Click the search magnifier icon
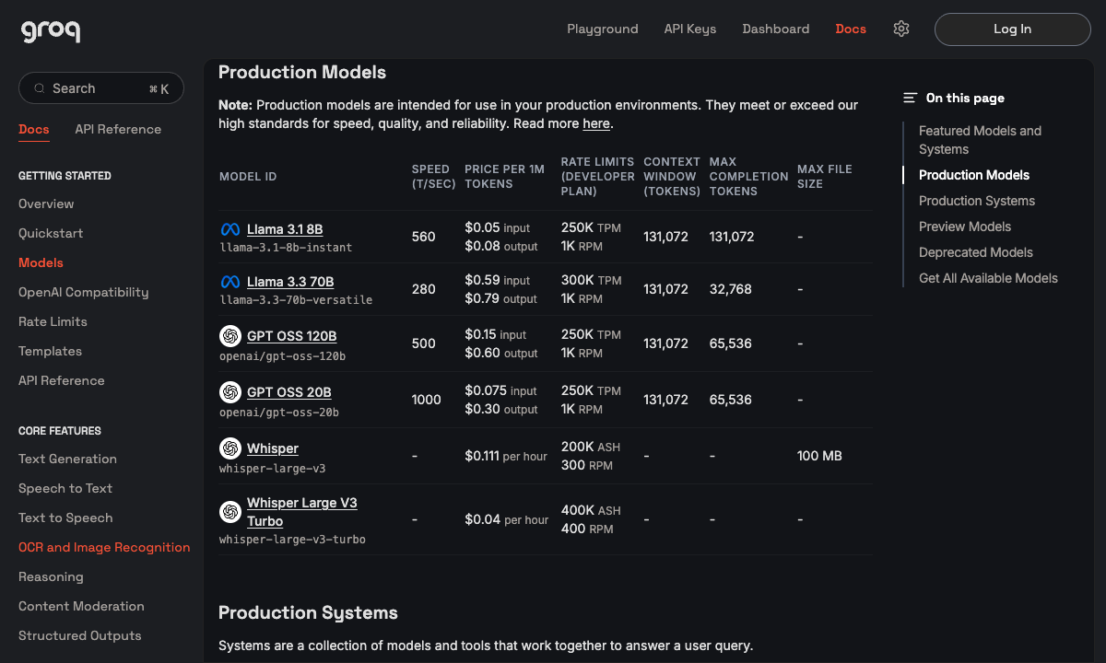Image resolution: width=1106 pixels, height=663 pixels. pos(40,88)
